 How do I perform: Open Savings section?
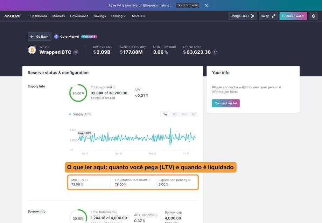100,16
